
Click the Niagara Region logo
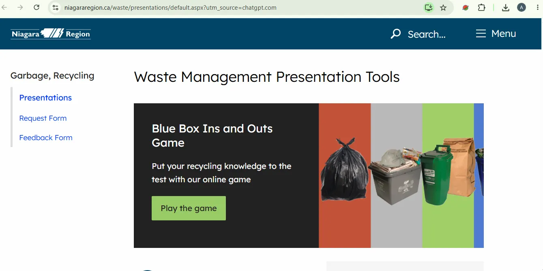(x=51, y=34)
